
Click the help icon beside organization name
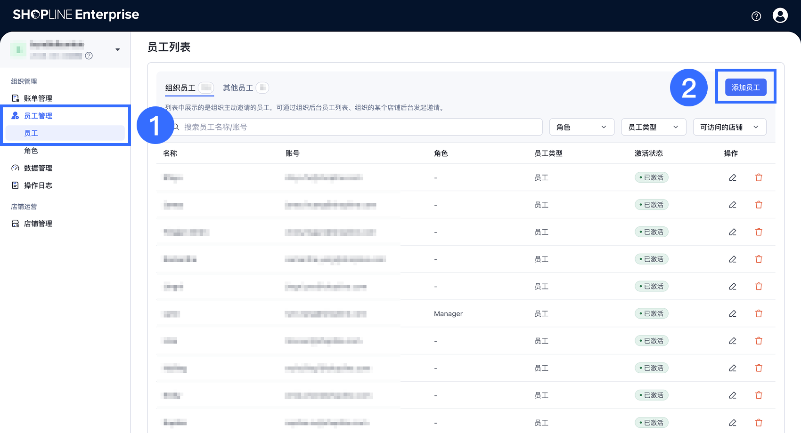tap(89, 56)
